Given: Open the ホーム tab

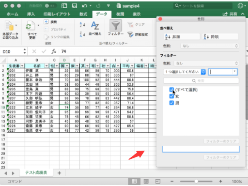Looking at the screenshot, I should (x=13, y=14).
